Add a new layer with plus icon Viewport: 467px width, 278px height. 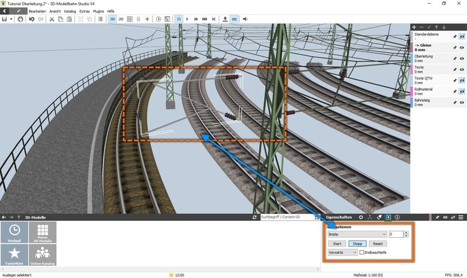point(414,27)
